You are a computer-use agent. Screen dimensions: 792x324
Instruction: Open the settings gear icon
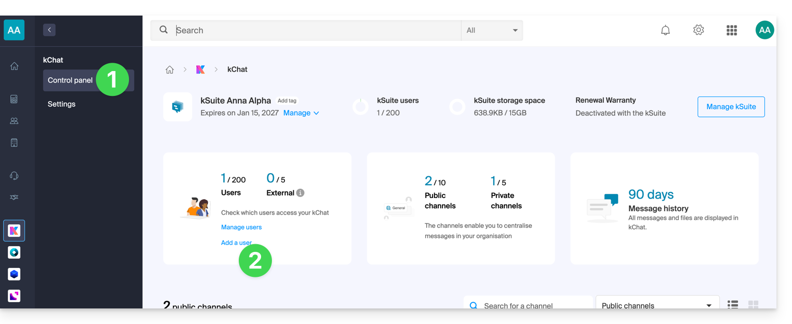(698, 30)
